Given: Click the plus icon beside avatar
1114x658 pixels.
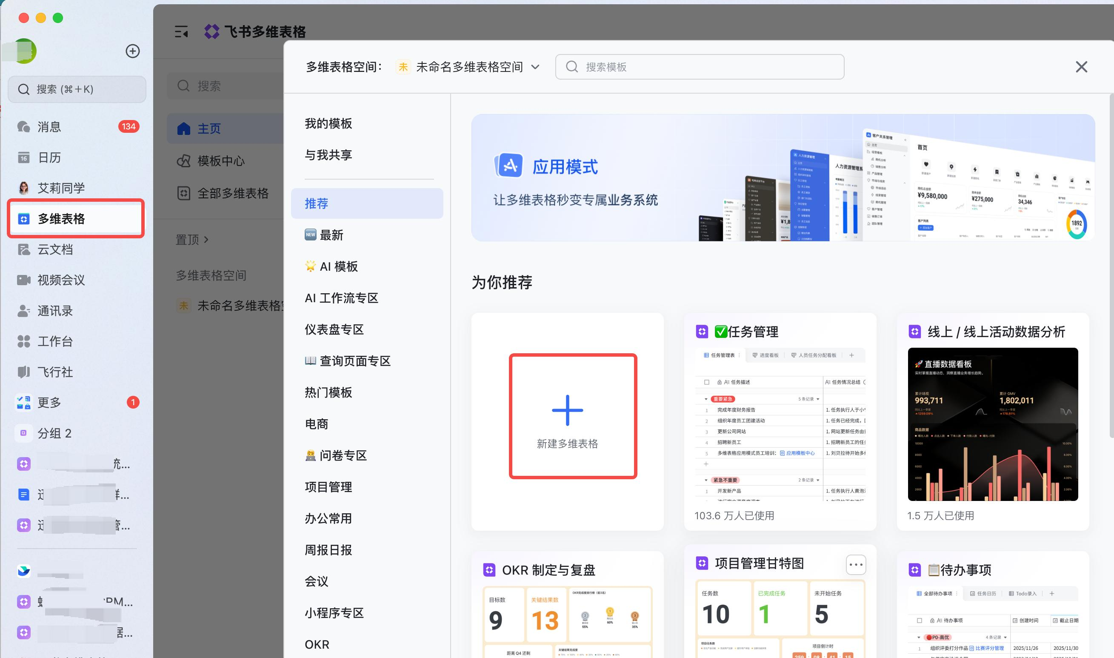Looking at the screenshot, I should coord(132,51).
